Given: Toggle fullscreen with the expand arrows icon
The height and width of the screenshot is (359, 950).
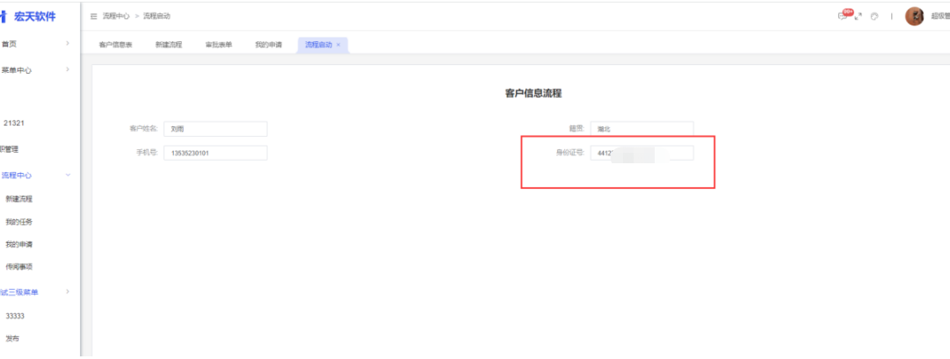Looking at the screenshot, I should click(x=858, y=17).
